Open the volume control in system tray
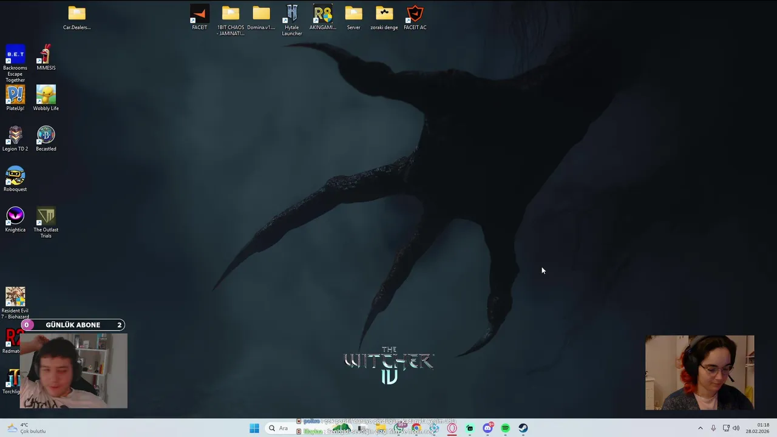Image resolution: width=777 pixels, height=437 pixels. [x=736, y=429]
